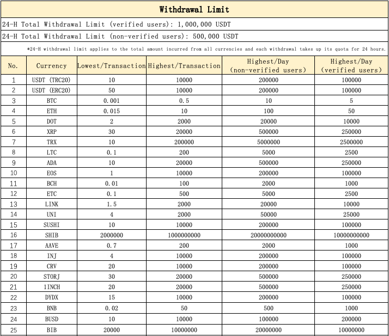Click SHIB's non-verified limit 20000000000
The height and width of the screenshot is (336, 389).
(x=268, y=235)
